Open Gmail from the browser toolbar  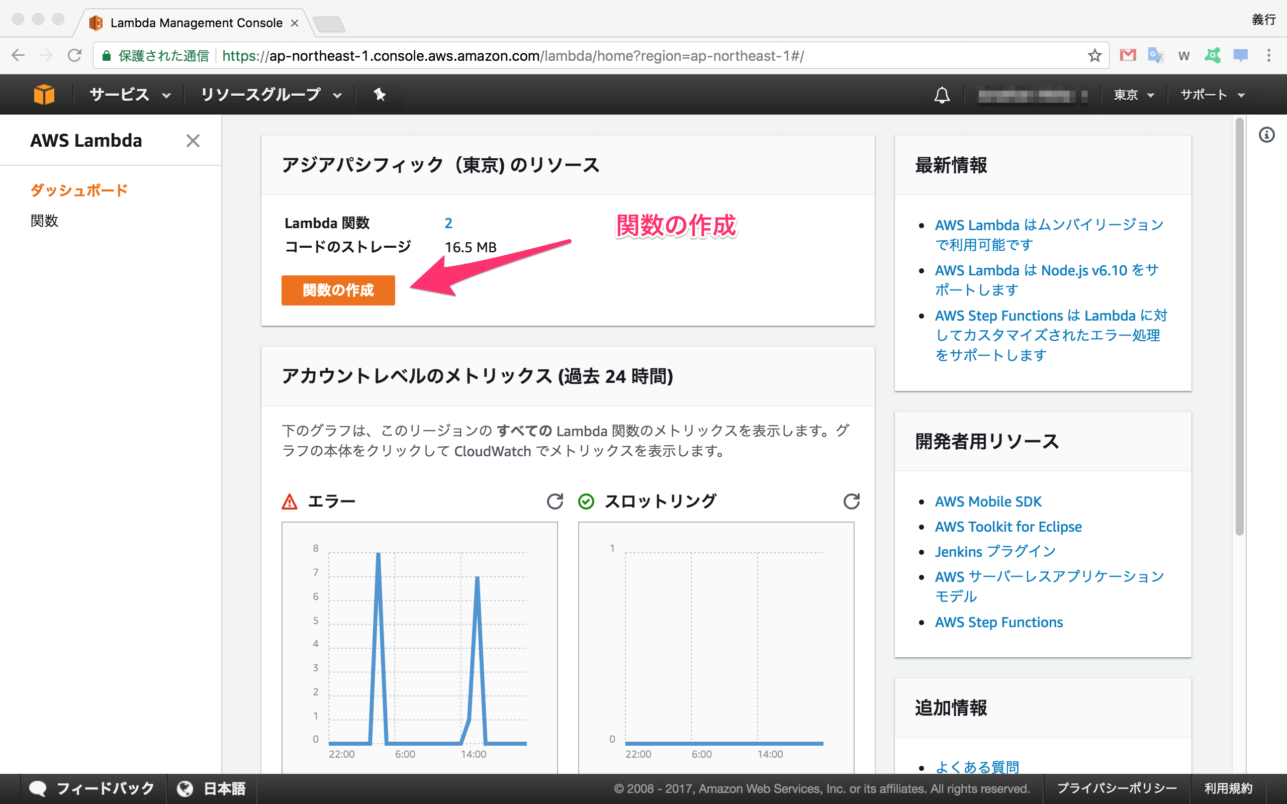click(1128, 55)
